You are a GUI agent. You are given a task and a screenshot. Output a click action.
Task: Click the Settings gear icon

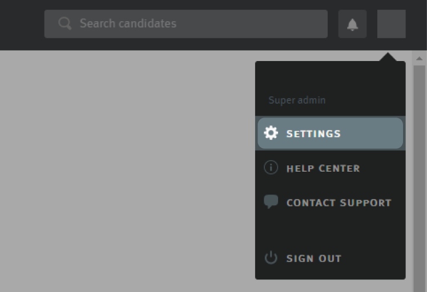(x=271, y=133)
